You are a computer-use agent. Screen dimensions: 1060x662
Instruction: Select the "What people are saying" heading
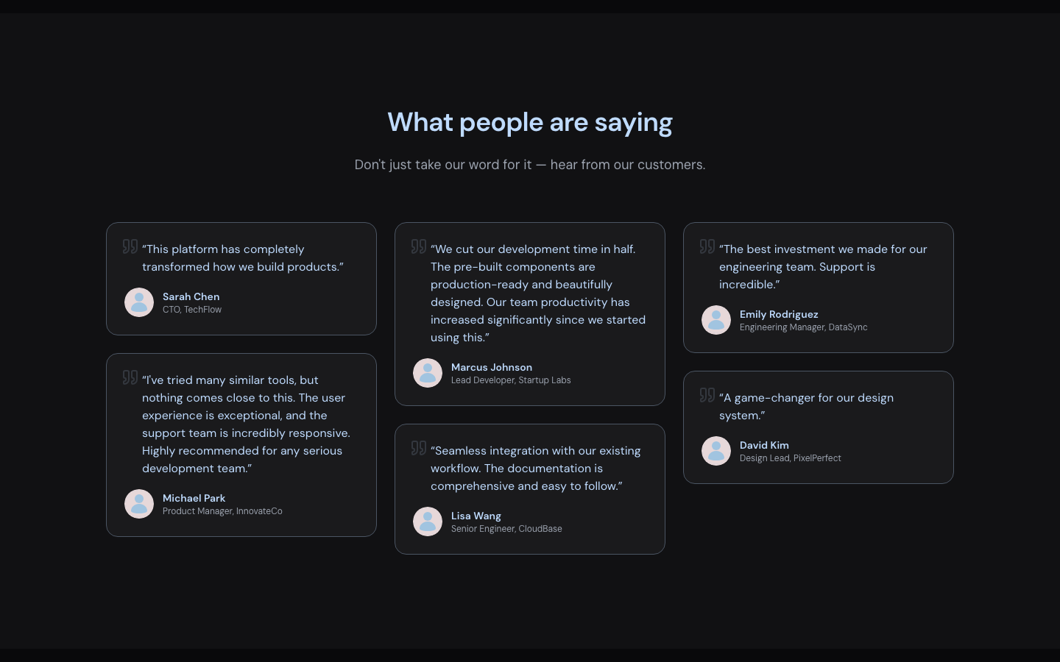pos(530,122)
